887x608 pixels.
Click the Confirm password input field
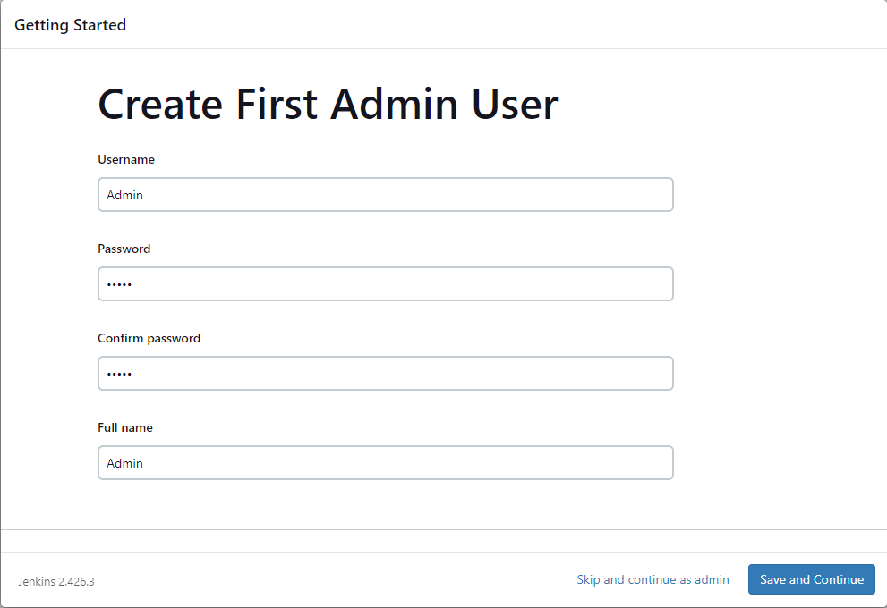[385, 373]
